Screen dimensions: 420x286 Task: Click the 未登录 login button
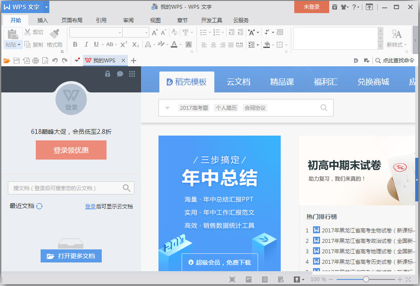(x=312, y=7)
